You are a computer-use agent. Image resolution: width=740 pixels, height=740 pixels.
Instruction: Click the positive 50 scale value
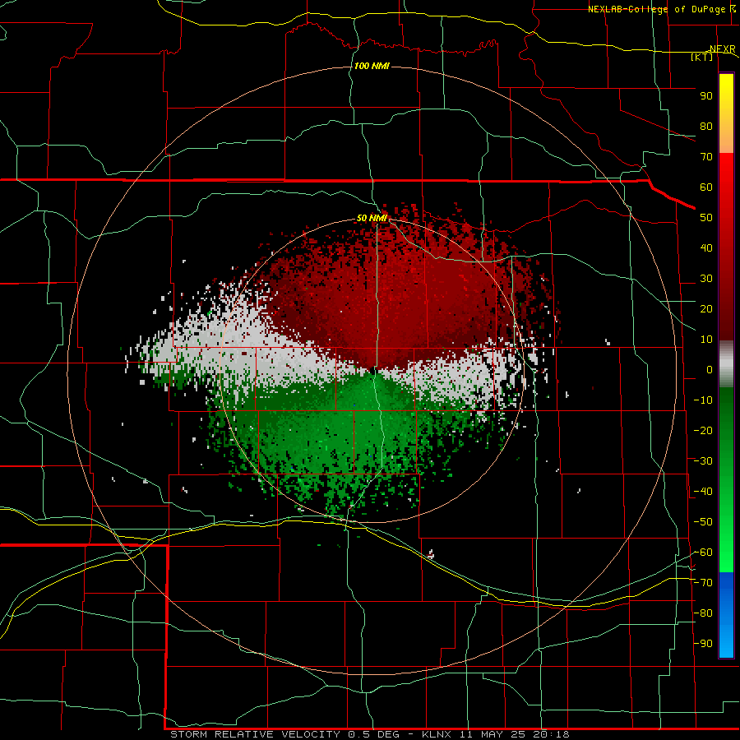[x=706, y=218]
